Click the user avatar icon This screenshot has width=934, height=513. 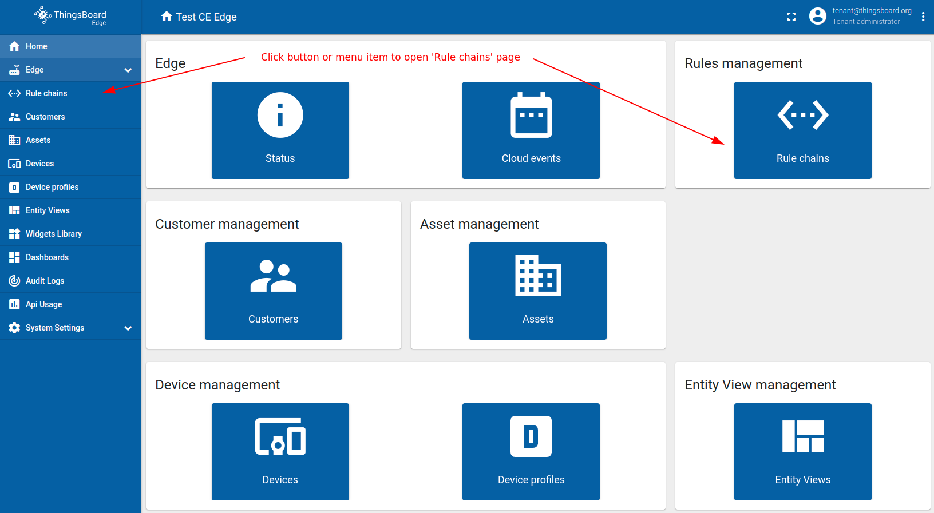tap(818, 16)
